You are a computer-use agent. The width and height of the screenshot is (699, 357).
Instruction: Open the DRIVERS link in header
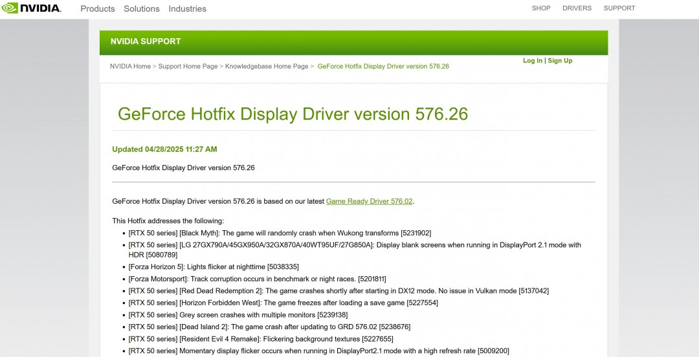[577, 8]
